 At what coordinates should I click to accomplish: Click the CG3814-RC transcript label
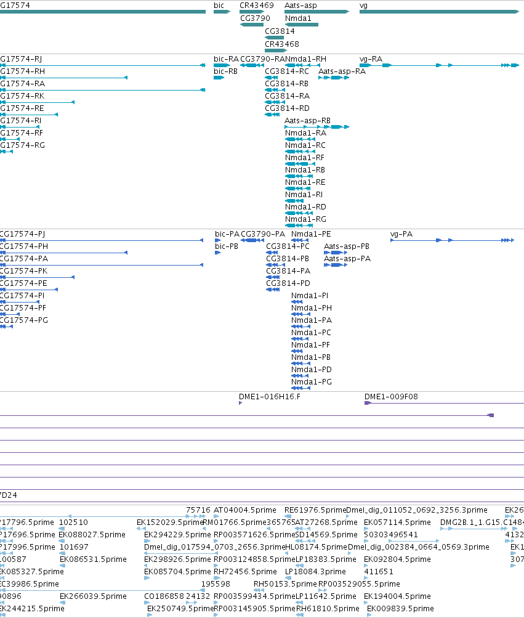point(287,71)
